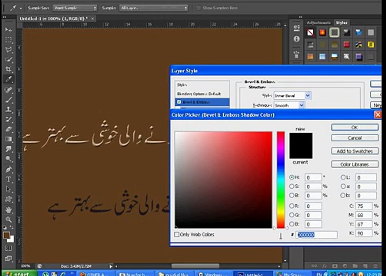Click the foreground color swatch in toolbox
Screen dimensions: 386x276
pyautogui.click(x=7, y=235)
